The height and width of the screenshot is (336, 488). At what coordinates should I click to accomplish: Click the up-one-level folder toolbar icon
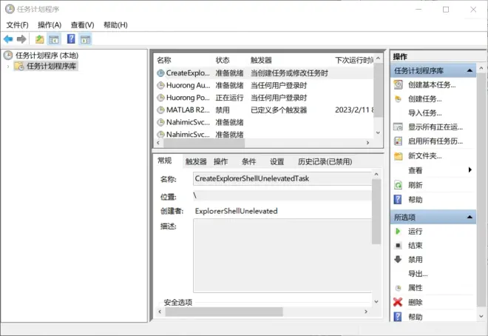tap(39, 39)
